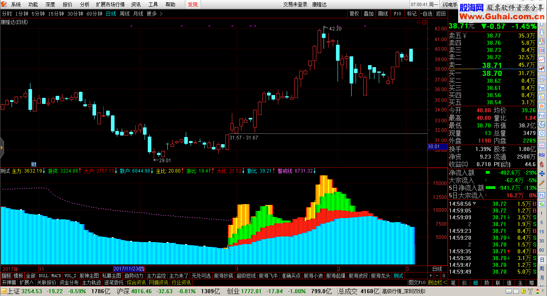Open the 扩展市场行情 menu
Viewport: 547px width, 296px height.
pos(110,4)
